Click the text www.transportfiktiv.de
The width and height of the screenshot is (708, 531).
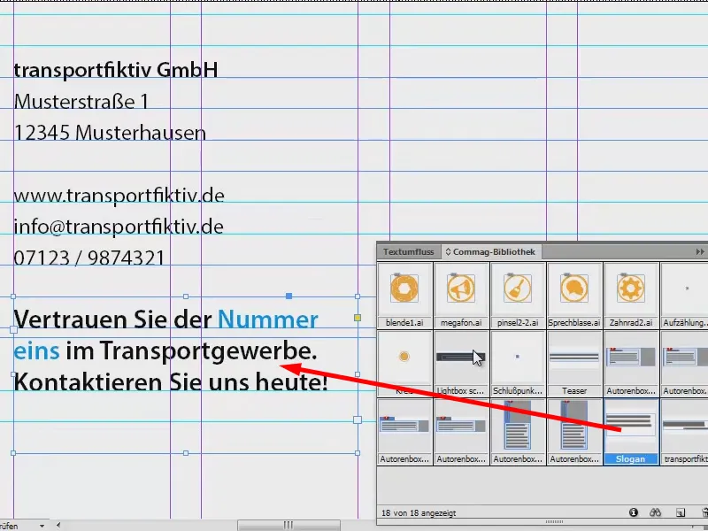(x=119, y=196)
